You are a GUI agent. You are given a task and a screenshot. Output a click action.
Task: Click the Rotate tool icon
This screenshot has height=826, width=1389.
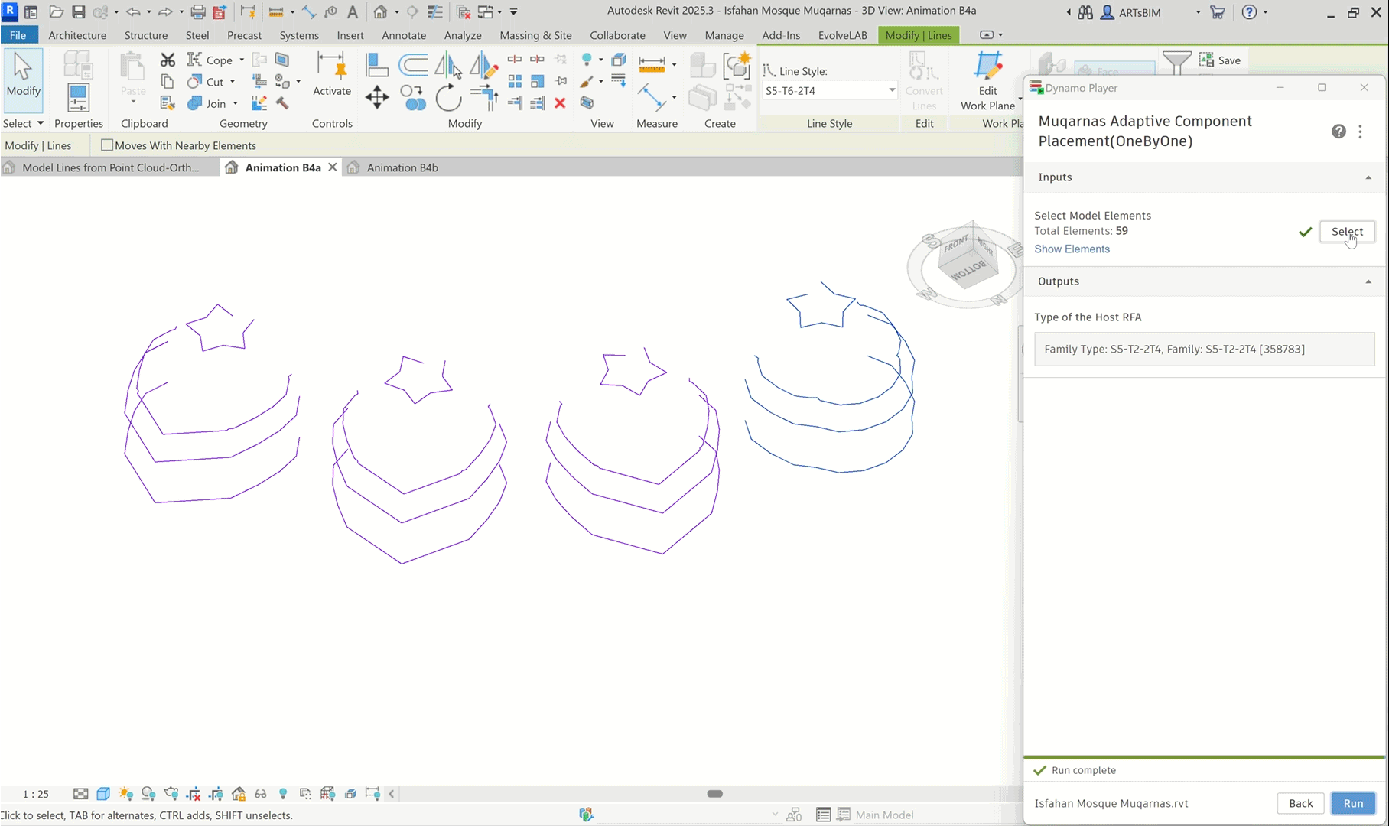coord(448,99)
